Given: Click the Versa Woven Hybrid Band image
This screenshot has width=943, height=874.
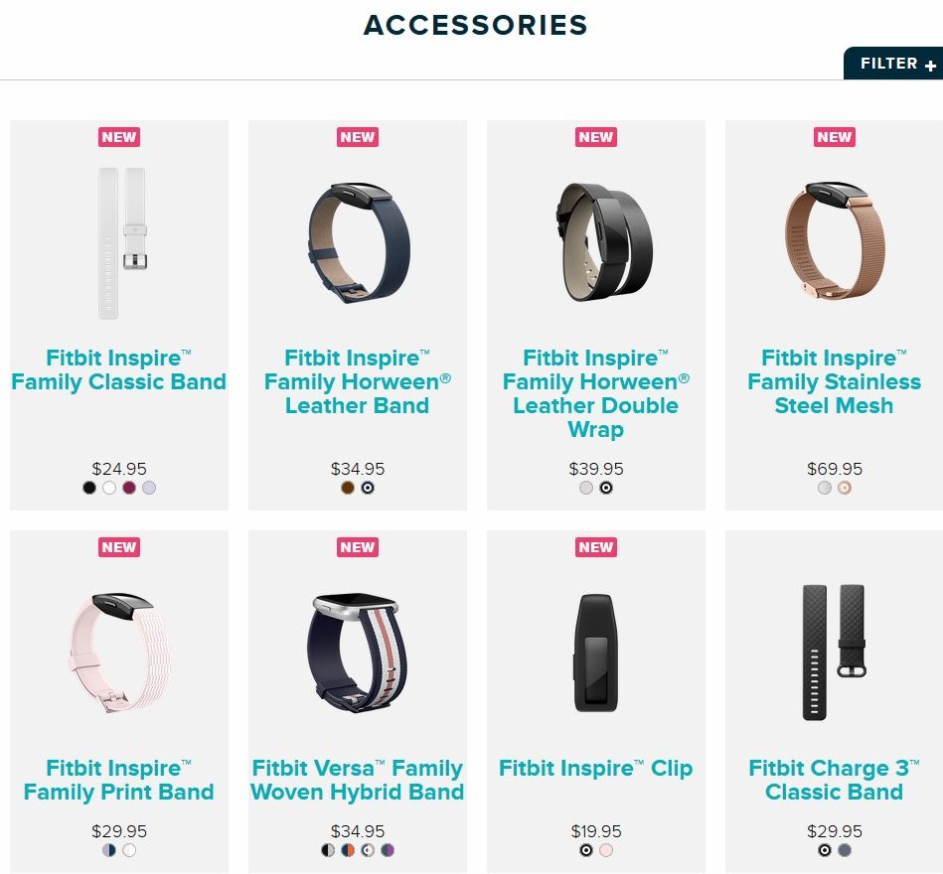Looking at the screenshot, I should click(358, 651).
